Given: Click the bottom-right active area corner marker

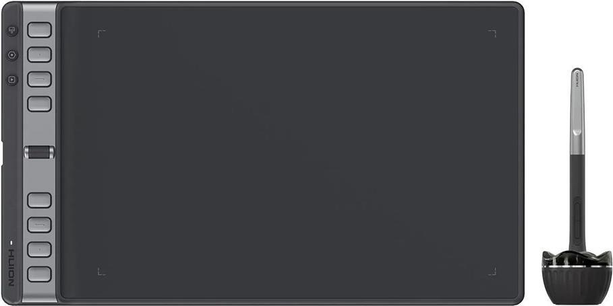Looking at the screenshot, I should point(492,271).
